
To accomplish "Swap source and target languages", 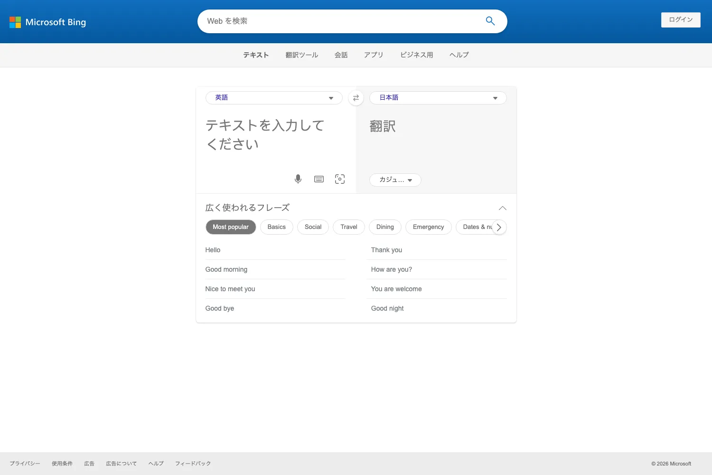I will [x=356, y=98].
